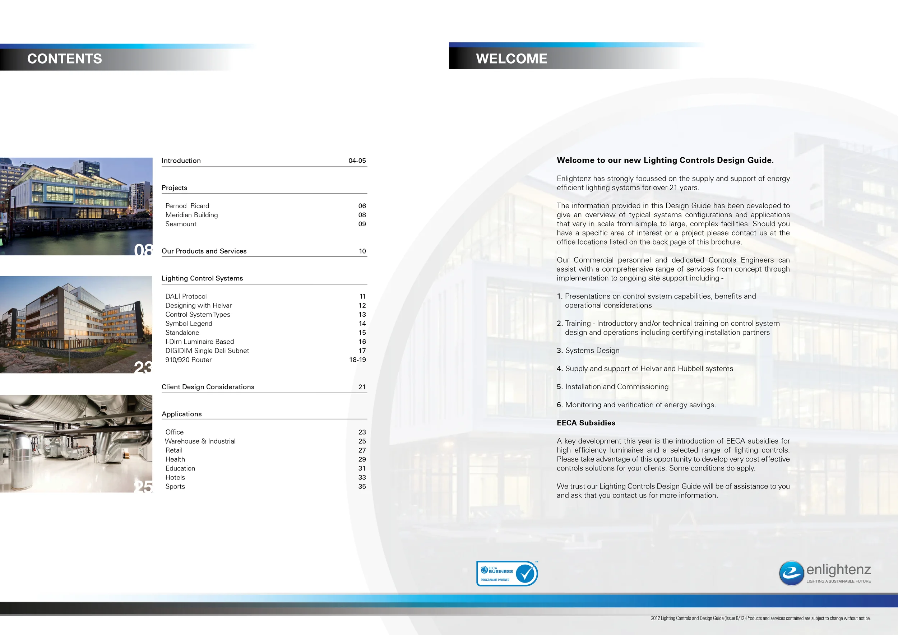Click the enlightenz circular logo icon
The image size is (898, 635).
pyautogui.click(x=791, y=573)
